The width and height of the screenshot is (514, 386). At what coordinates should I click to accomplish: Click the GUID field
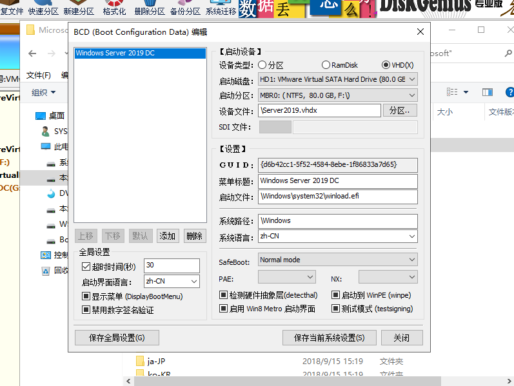pos(338,165)
